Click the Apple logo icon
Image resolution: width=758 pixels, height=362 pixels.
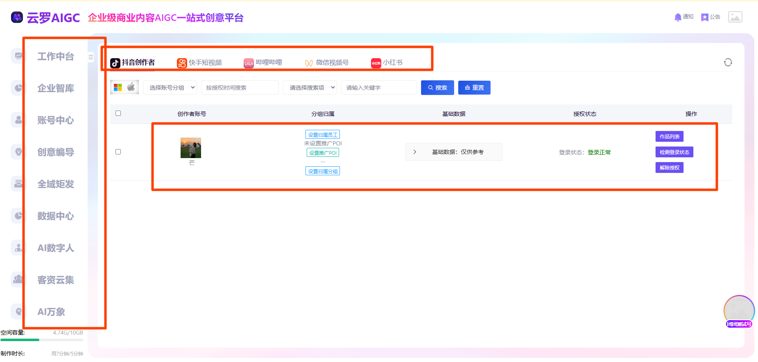tap(131, 87)
